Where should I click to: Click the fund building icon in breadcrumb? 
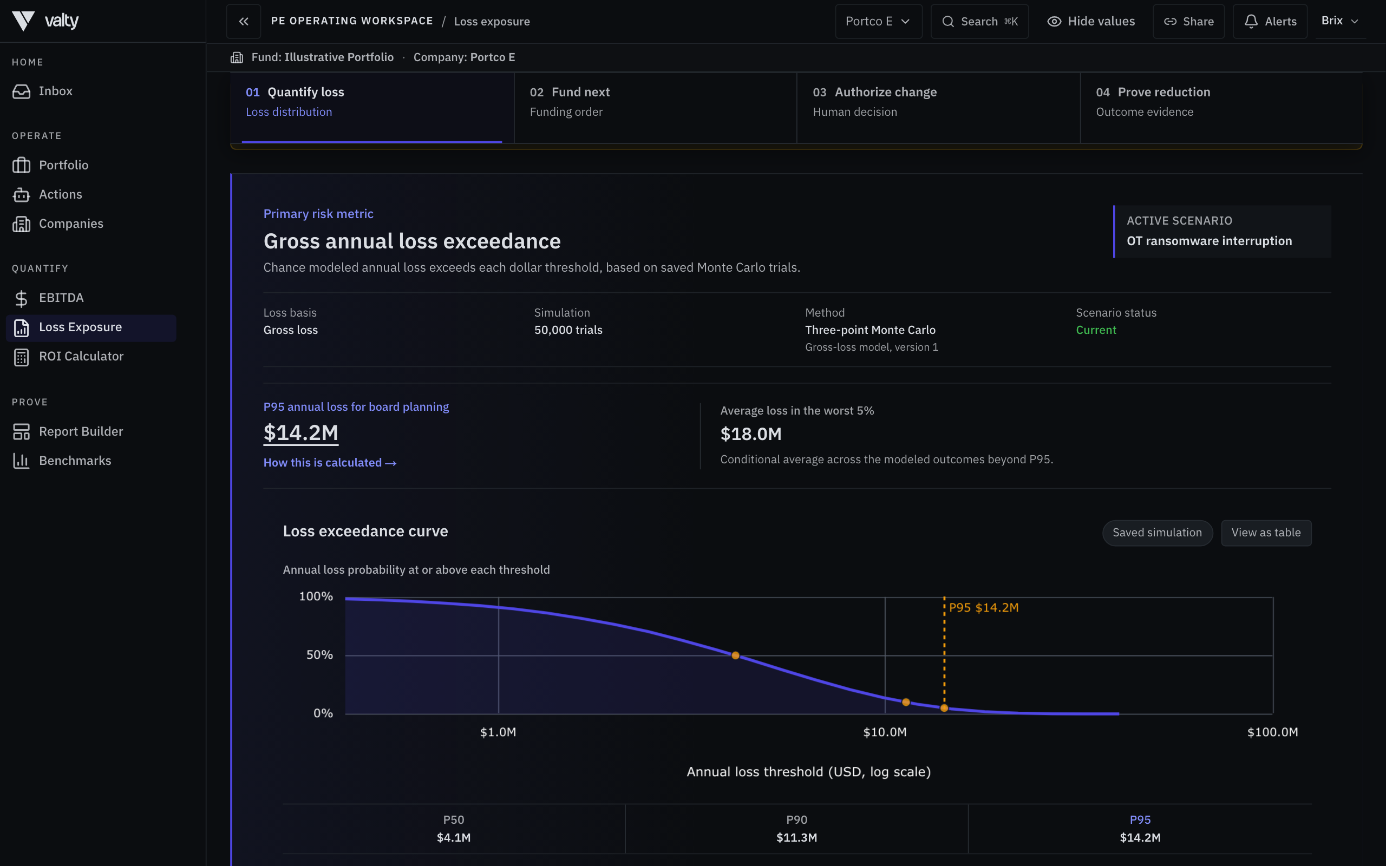(x=237, y=57)
